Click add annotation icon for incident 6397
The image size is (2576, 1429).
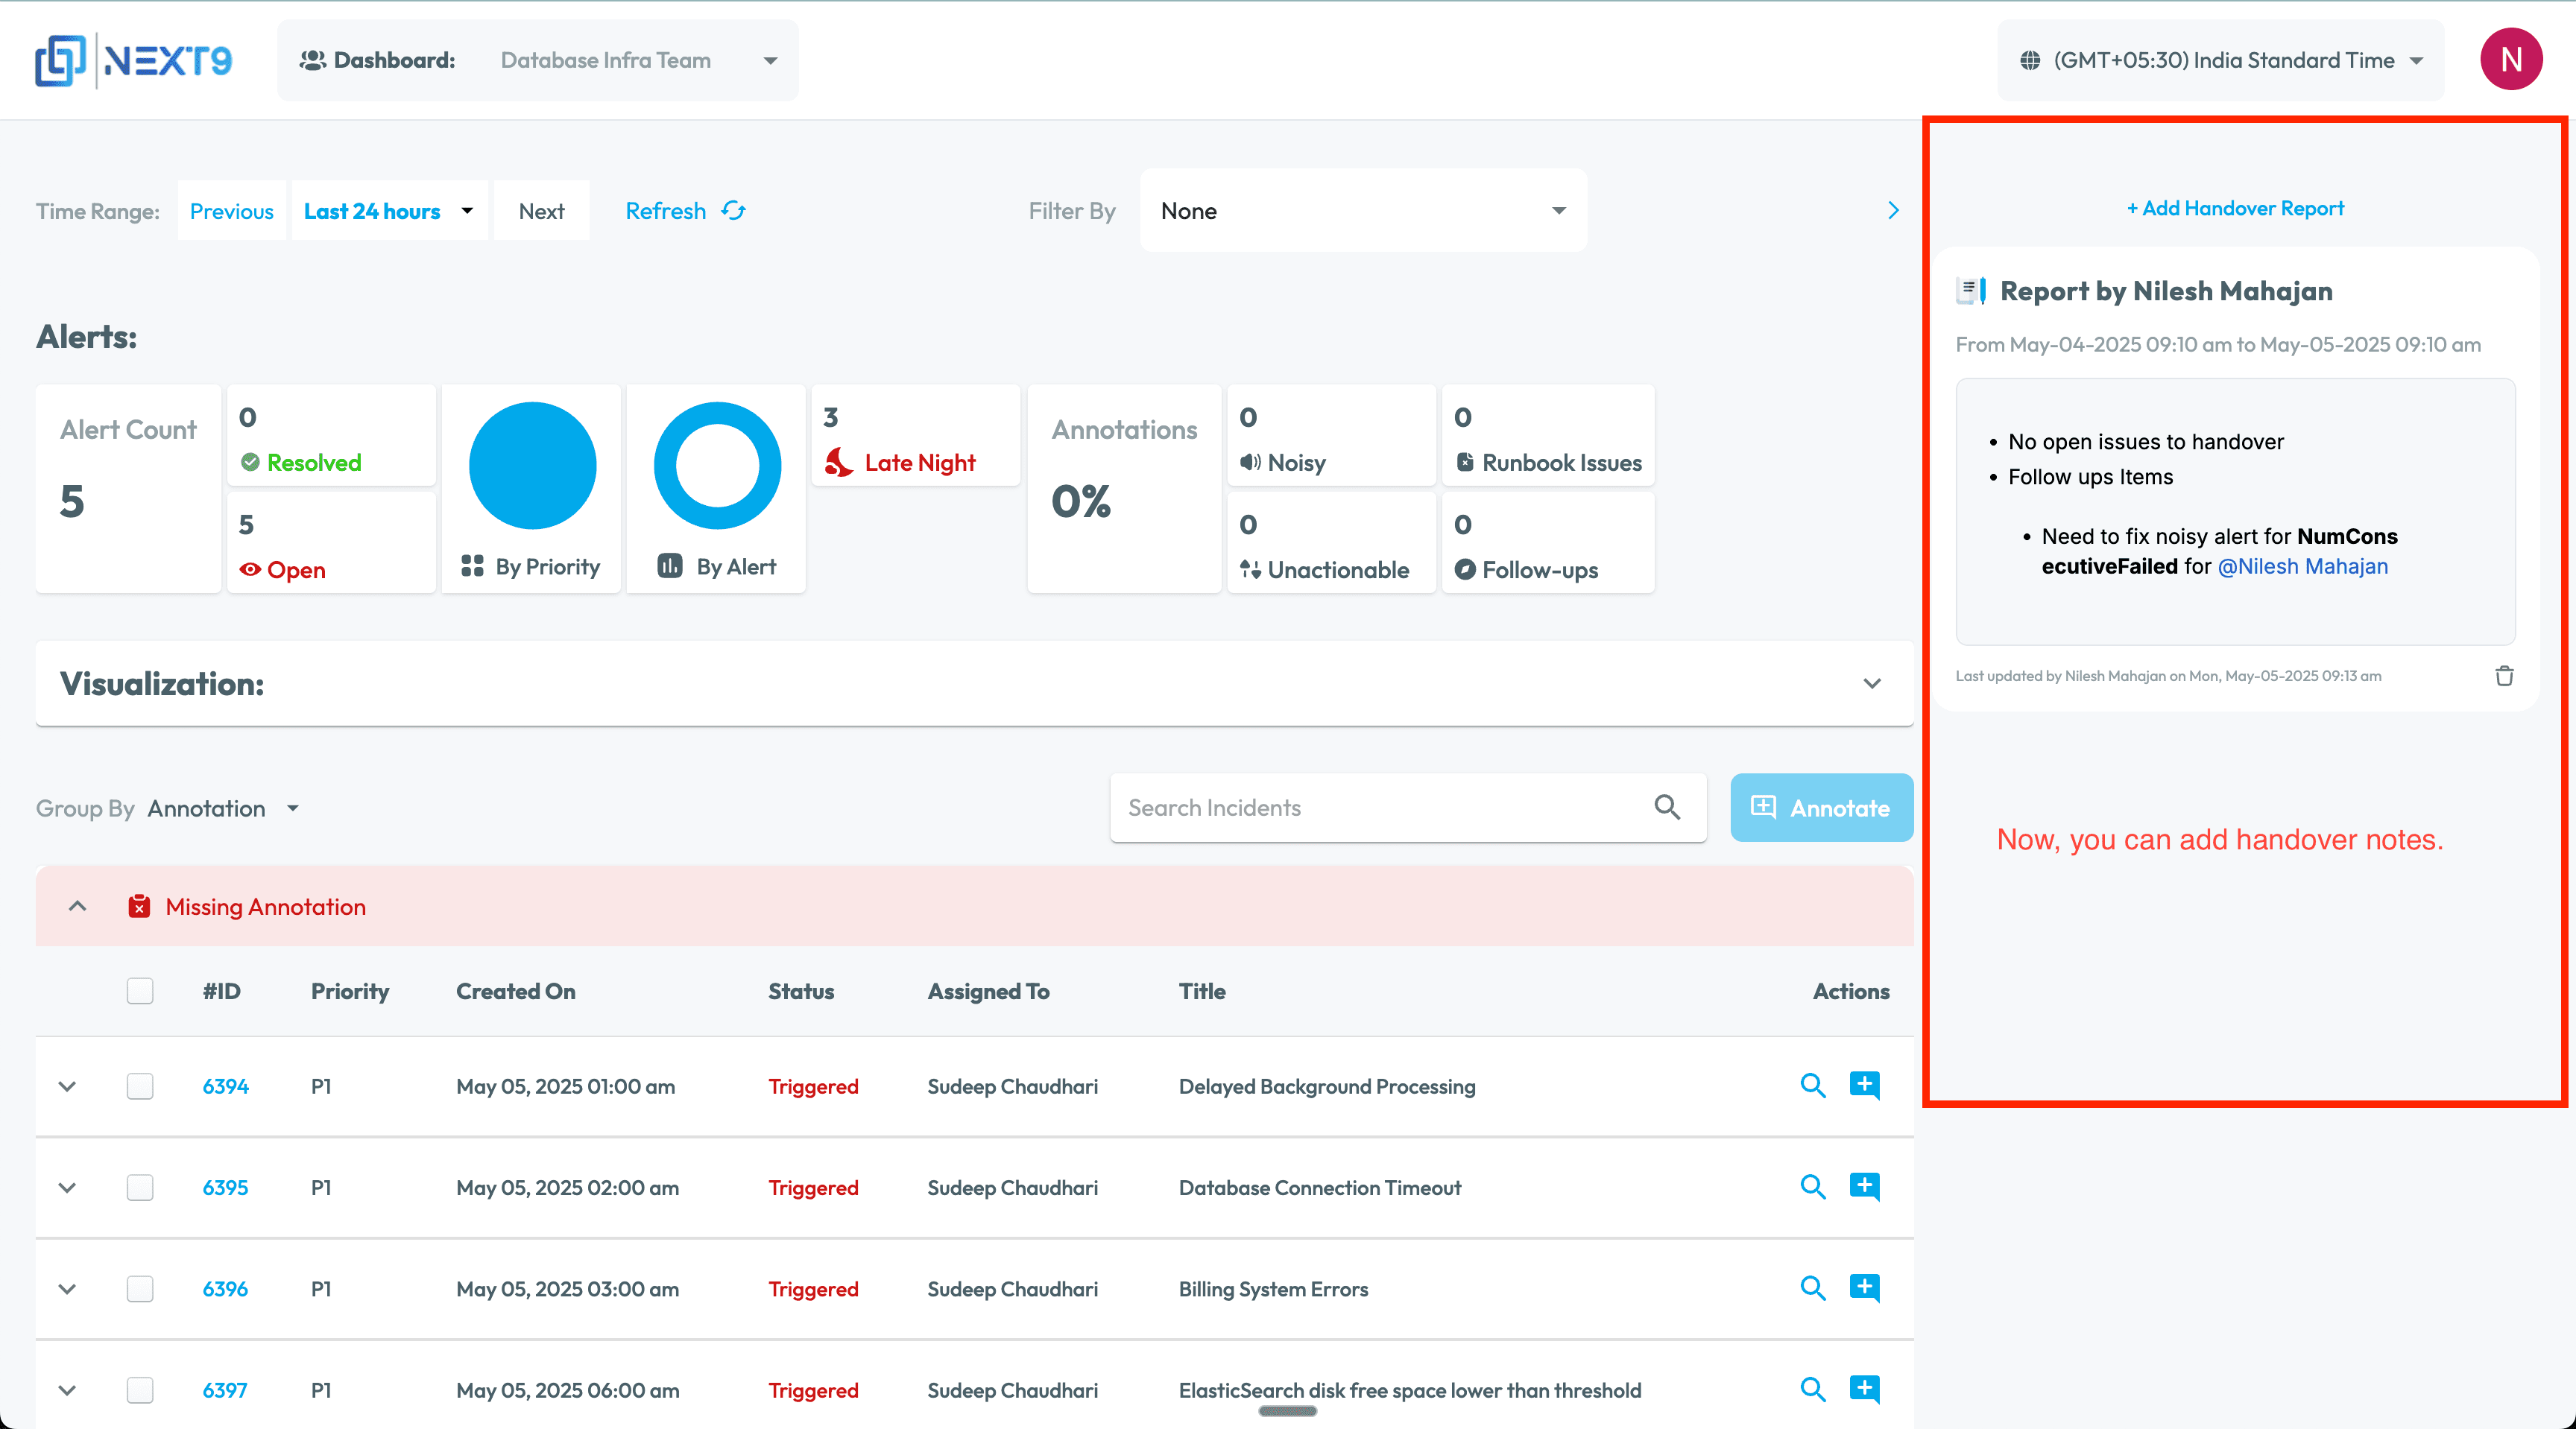tap(1864, 1389)
